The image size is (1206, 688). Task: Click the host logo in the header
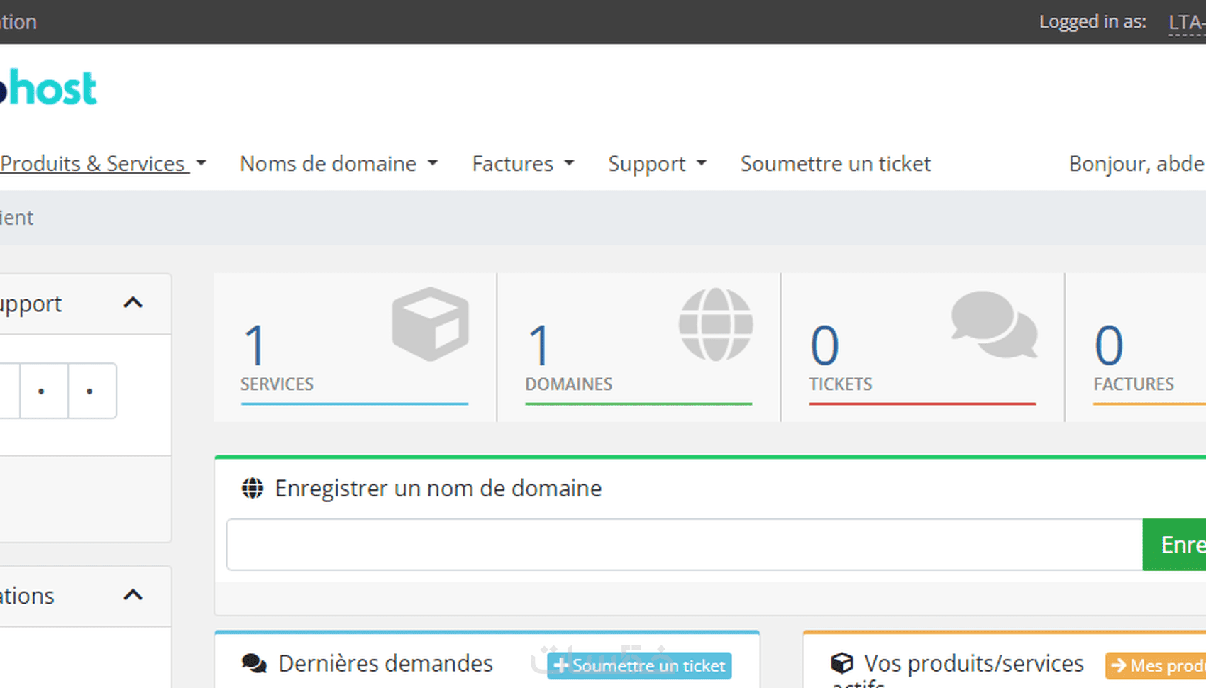click(x=48, y=88)
